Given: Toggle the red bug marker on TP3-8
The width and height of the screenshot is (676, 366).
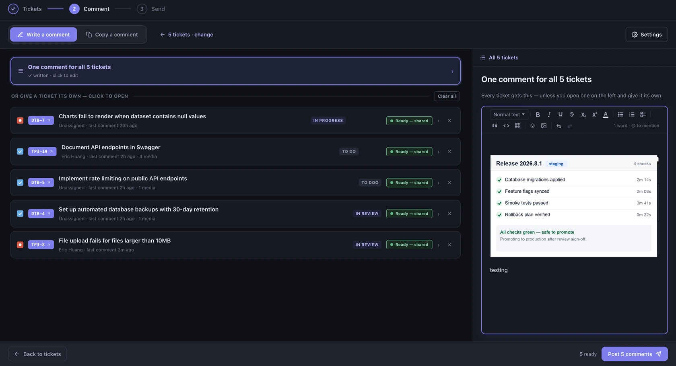Looking at the screenshot, I should (20, 245).
